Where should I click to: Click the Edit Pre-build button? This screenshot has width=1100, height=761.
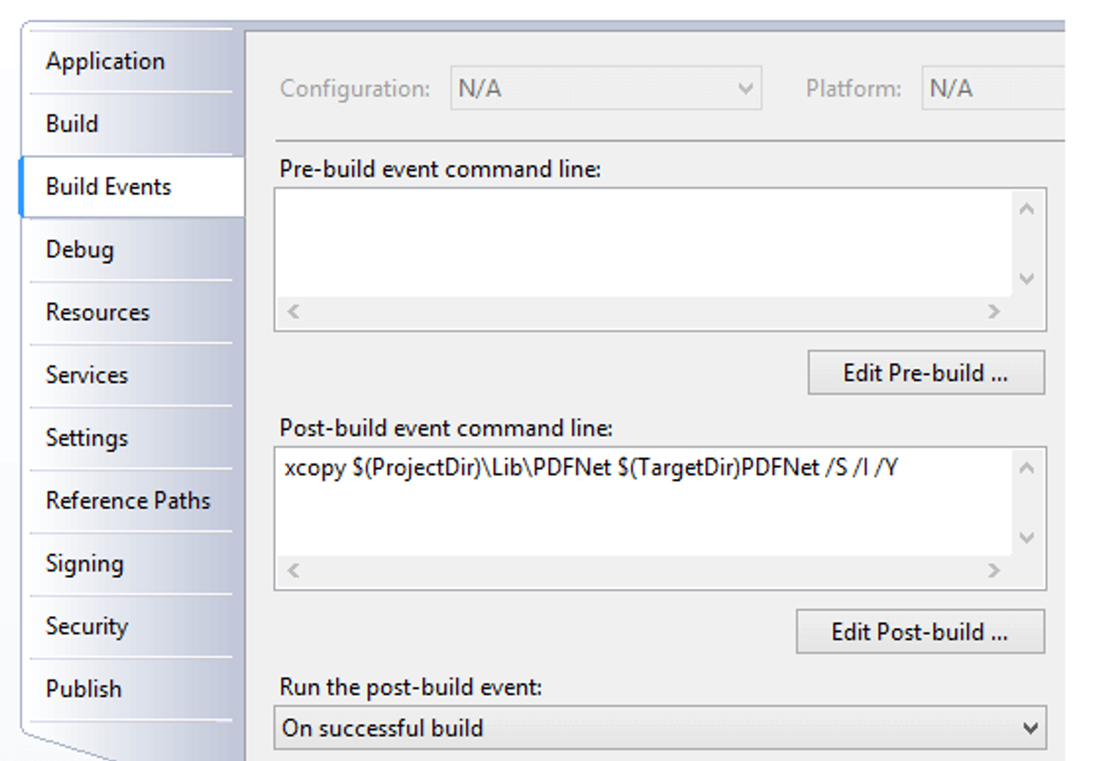[926, 373]
